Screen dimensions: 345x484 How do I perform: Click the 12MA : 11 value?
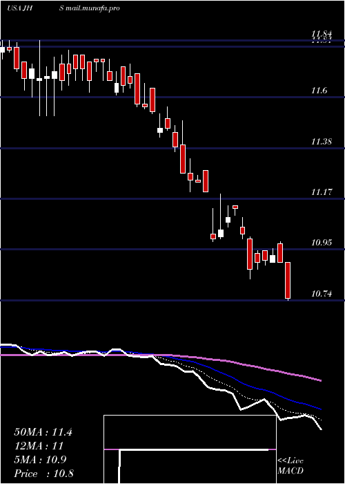(x=39, y=446)
